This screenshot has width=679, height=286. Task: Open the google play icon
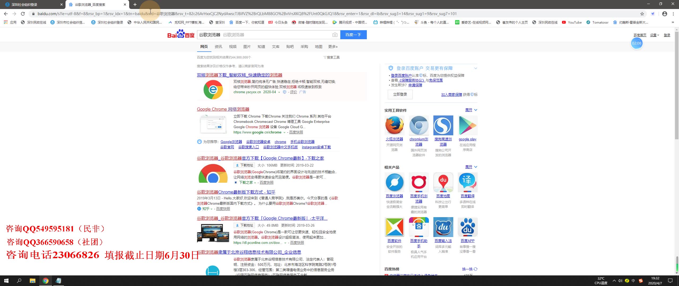(x=468, y=125)
